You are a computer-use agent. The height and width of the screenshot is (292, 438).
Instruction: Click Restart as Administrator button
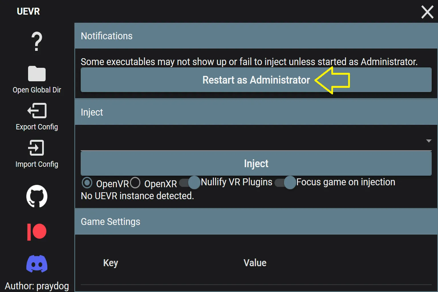pos(256,80)
